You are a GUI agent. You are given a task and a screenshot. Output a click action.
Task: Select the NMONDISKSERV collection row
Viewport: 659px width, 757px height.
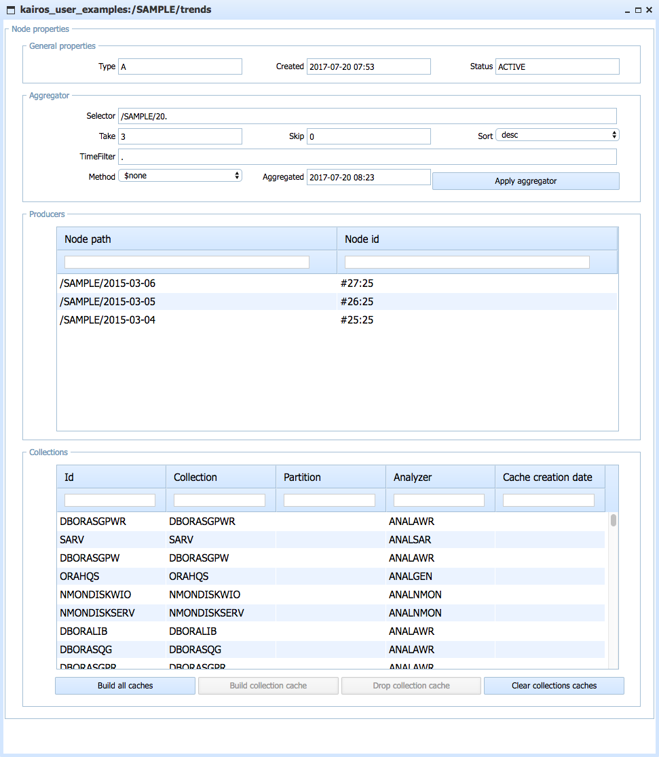(x=331, y=613)
